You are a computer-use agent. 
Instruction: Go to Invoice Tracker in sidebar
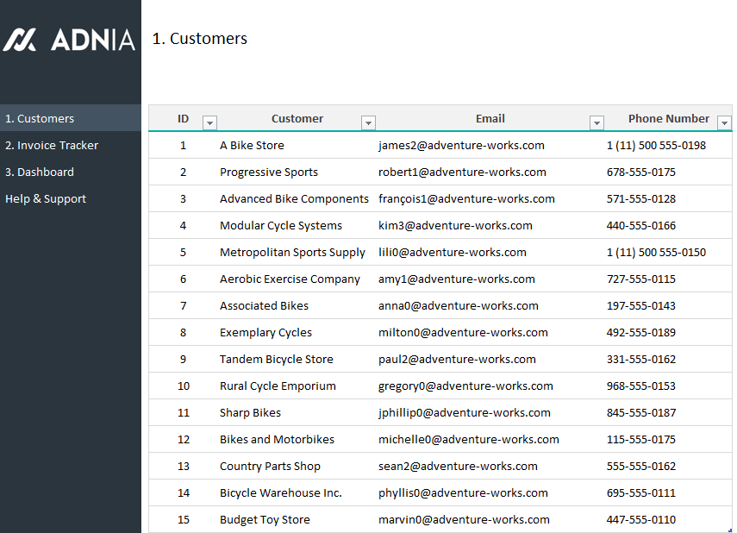[52, 145]
